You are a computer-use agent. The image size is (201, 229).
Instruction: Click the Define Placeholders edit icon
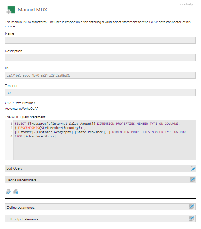tap(192, 180)
